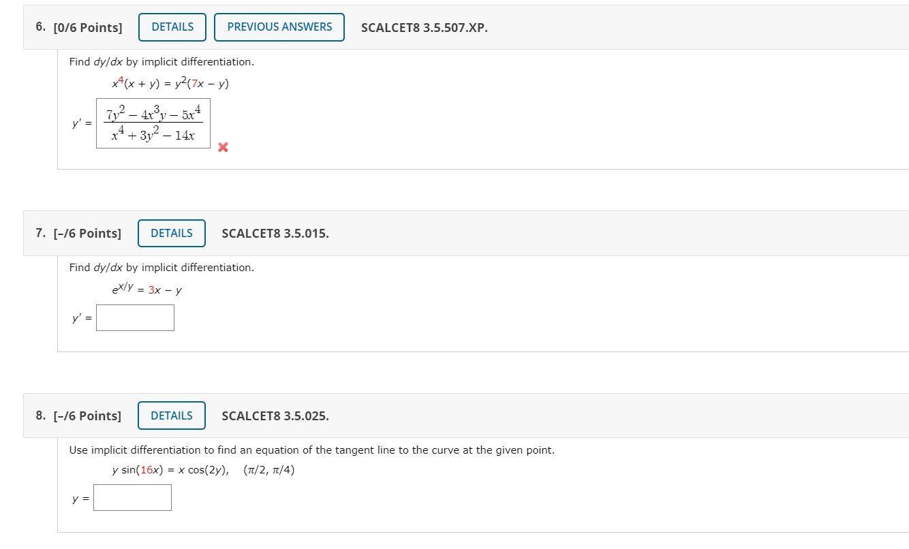The image size is (909, 549).
Task: Click the red incorrect X mark
Action: 222,146
